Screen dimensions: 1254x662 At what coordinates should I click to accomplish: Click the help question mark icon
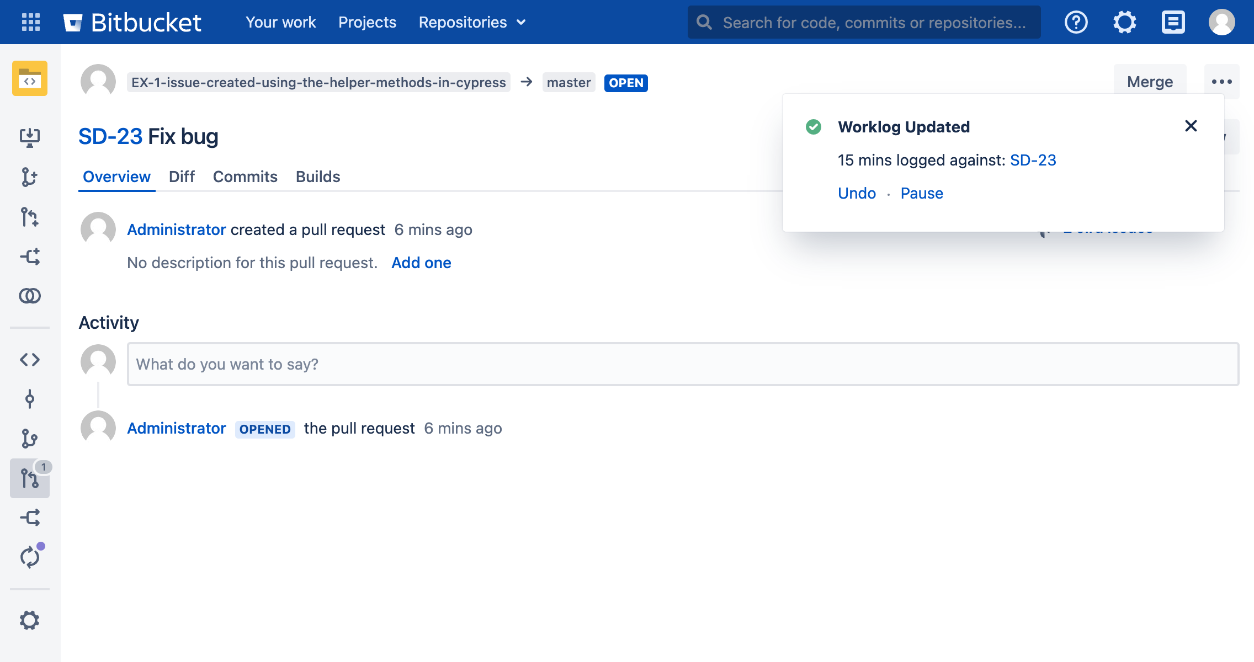(1076, 22)
